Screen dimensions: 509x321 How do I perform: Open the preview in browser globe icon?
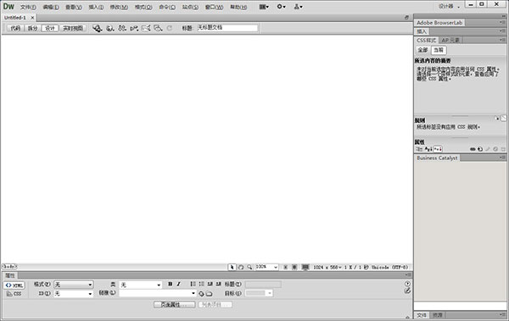click(110, 28)
